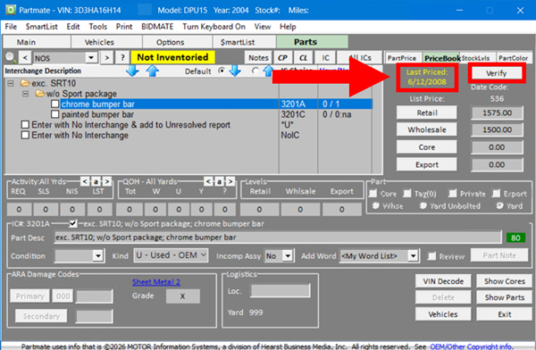The width and height of the screenshot is (536, 350).
Task: Click QOH All Yards right arrow
Action: 230,181
